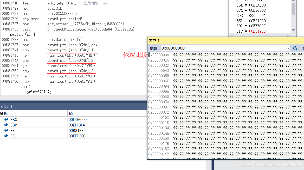Click the EDI variable icon in the auto window
Viewport: 304px width, 170px height.
click(x=6, y=136)
